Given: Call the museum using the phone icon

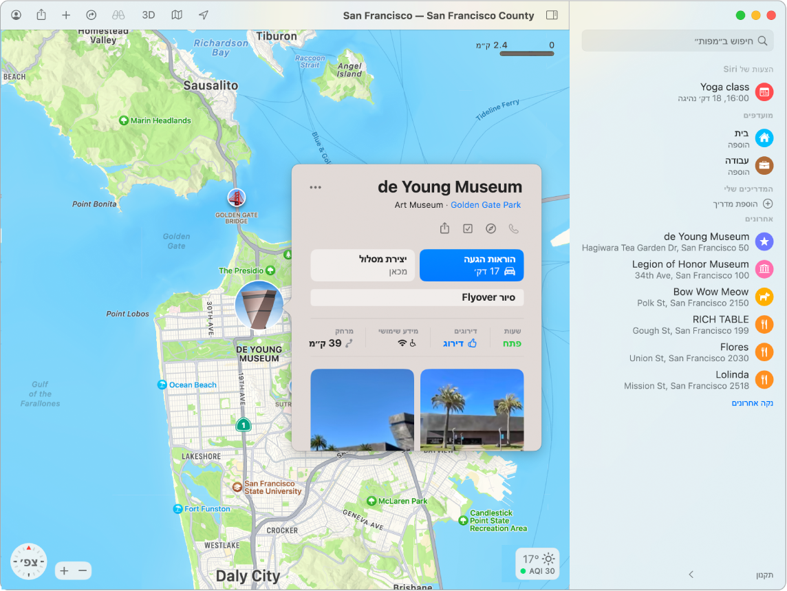Looking at the screenshot, I should coord(513,228).
